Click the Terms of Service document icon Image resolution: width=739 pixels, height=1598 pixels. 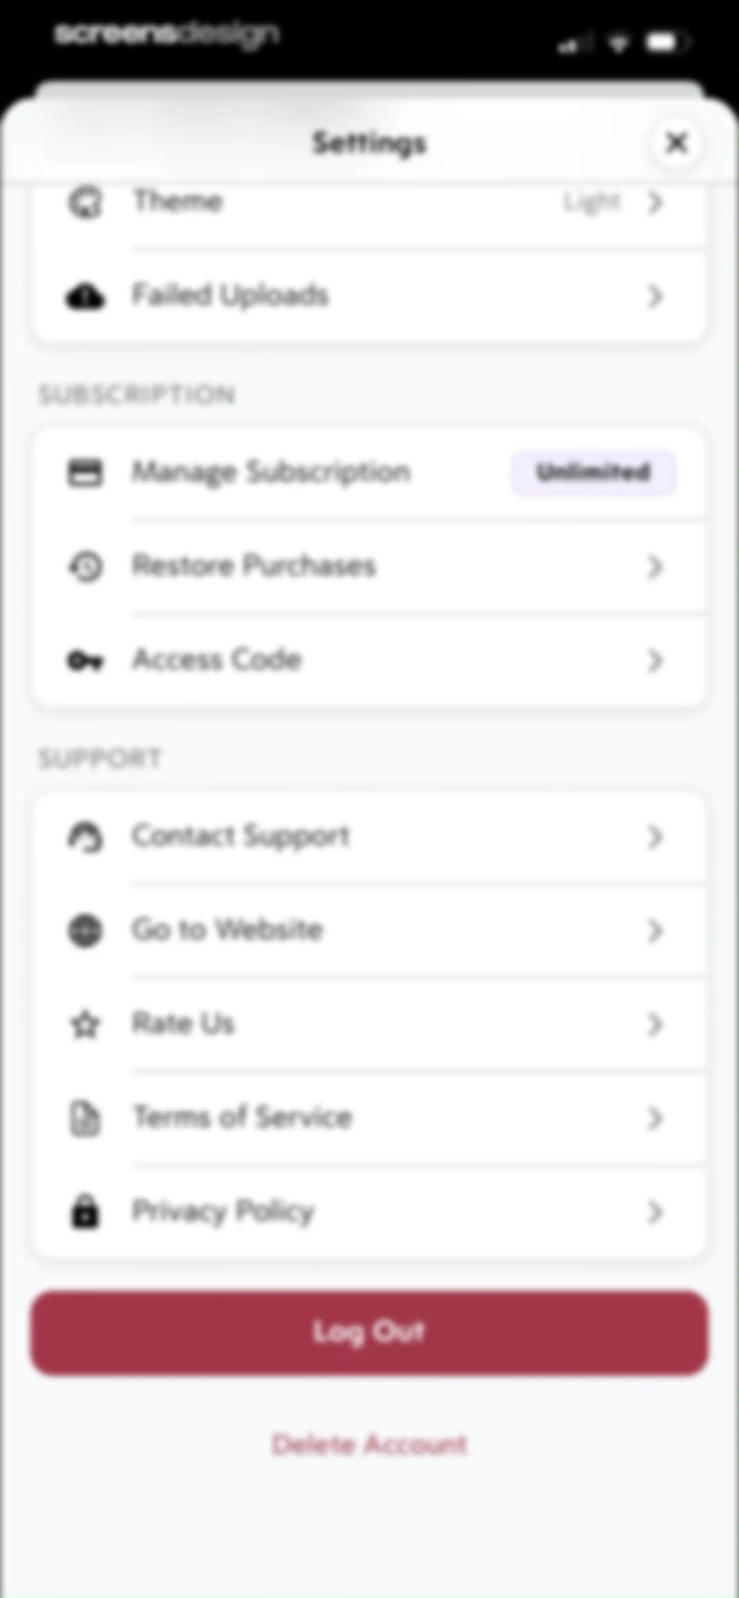click(85, 1118)
